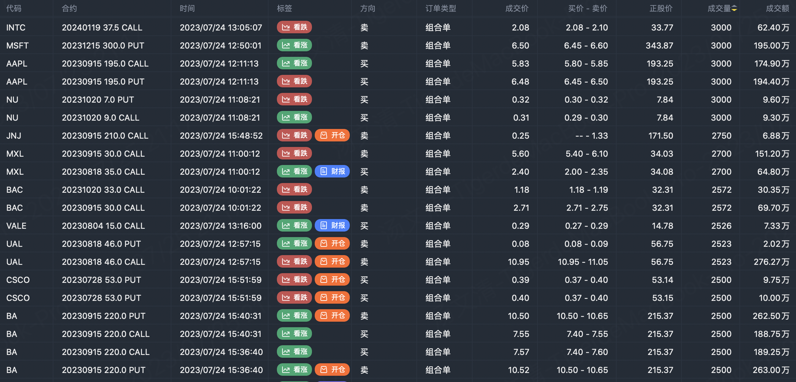Click the 看涨 tag in the MSFT row

294,45
